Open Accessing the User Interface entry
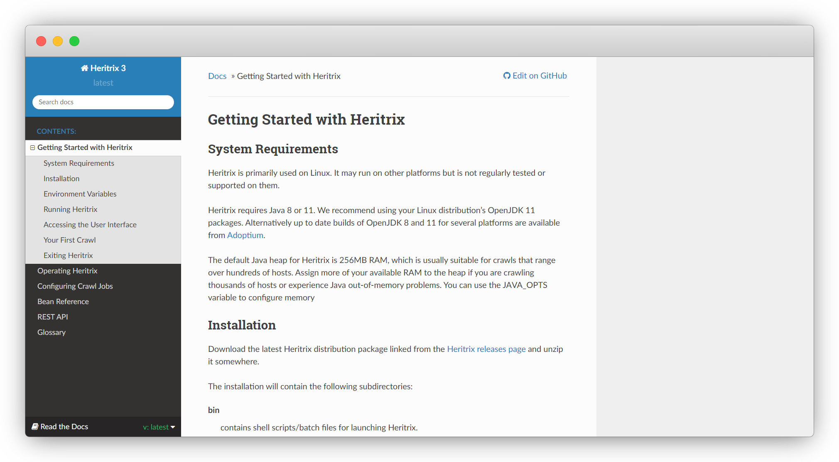839x462 pixels. coord(90,225)
